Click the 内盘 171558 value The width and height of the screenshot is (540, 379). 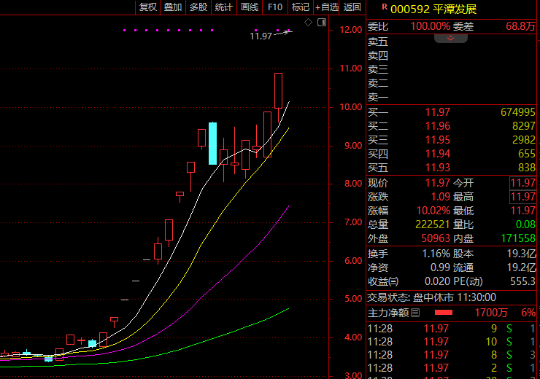click(518, 238)
